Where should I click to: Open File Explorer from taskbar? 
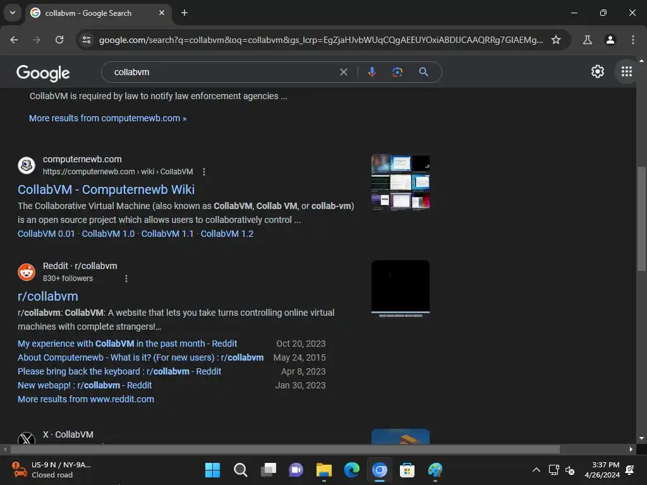[x=324, y=470]
